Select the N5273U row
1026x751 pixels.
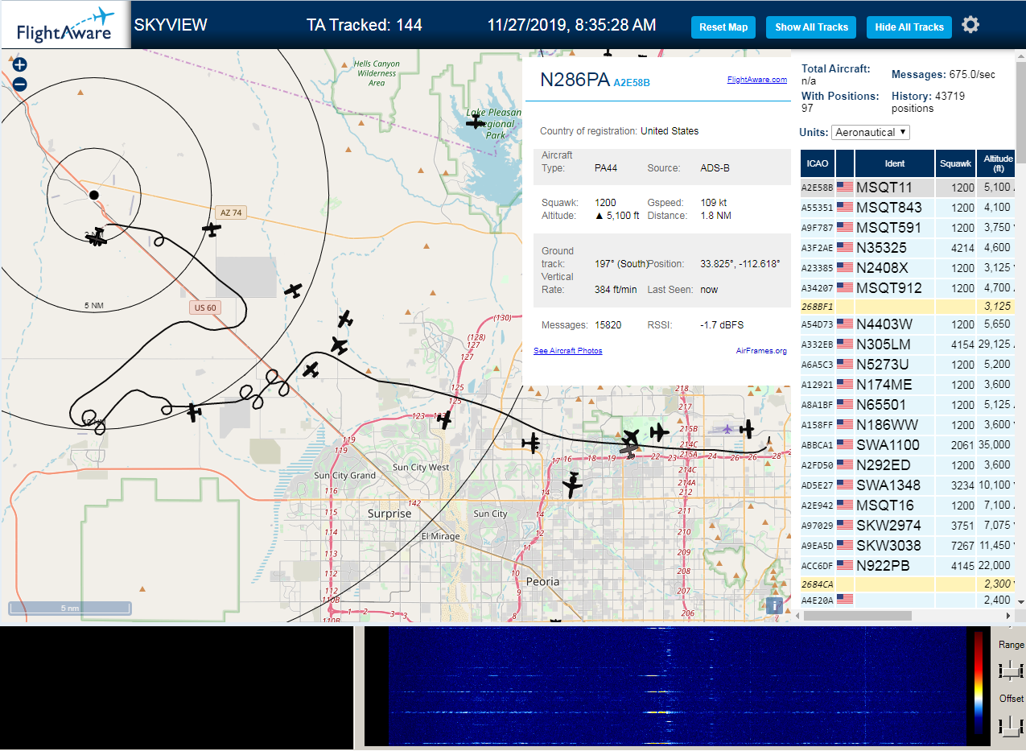point(909,364)
